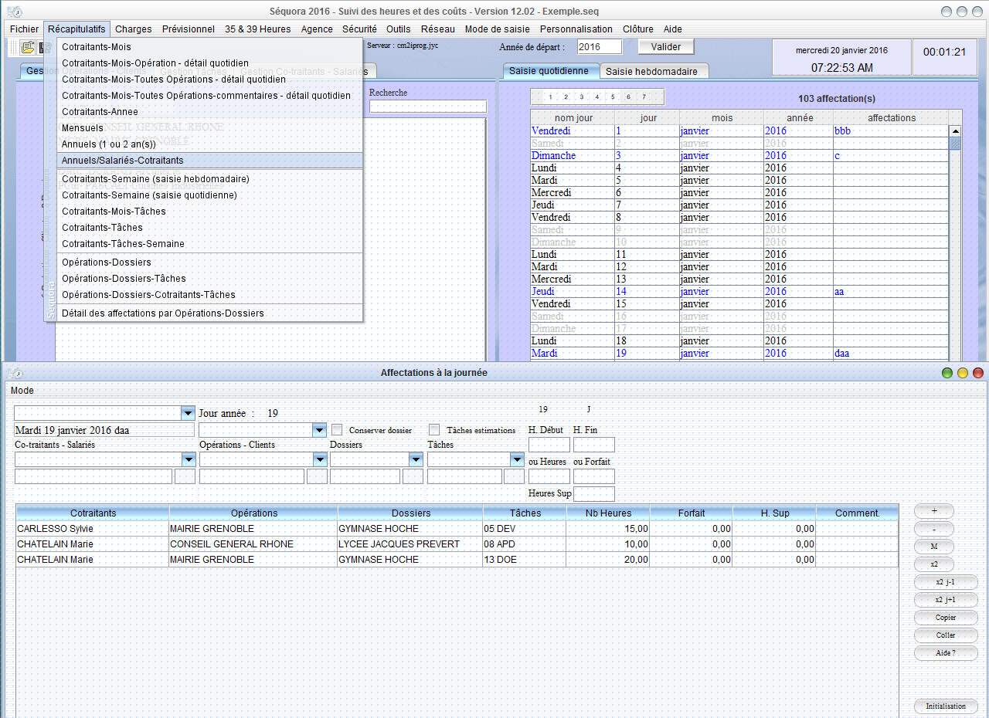The image size is (989, 718).
Task: Check the Tâches estimations option
Action: click(x=434, y=430)
